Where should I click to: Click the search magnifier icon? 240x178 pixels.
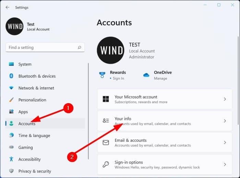tap(80, 47)
